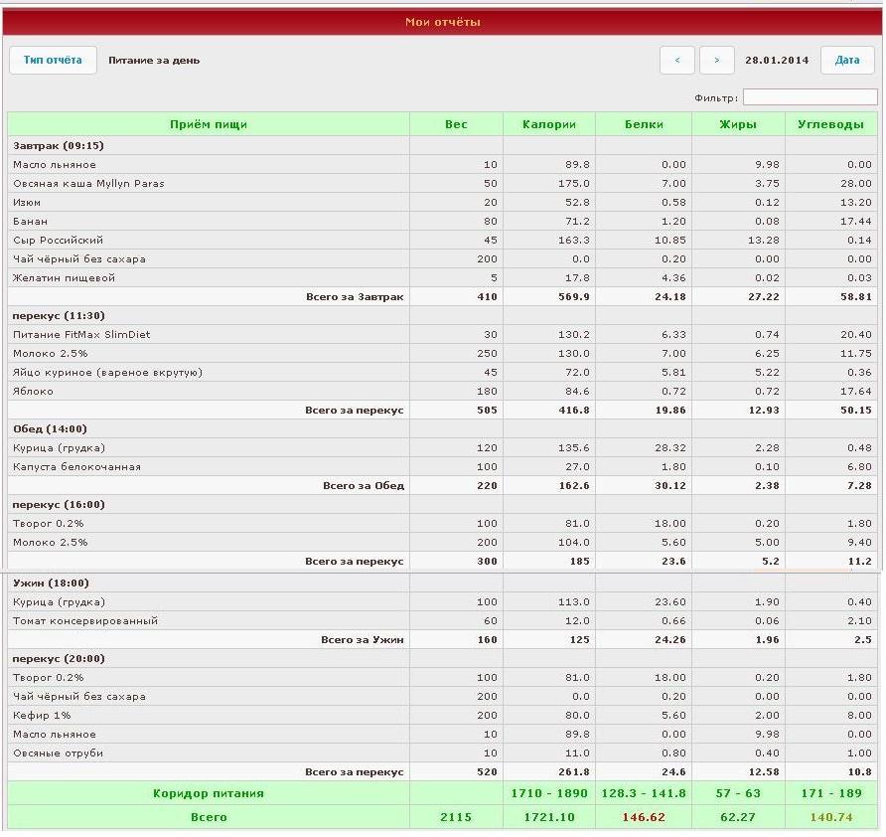This screenshot has width=886, height=837.
Task: Click the total calories value 1721.10
Action: coord(549,817)
